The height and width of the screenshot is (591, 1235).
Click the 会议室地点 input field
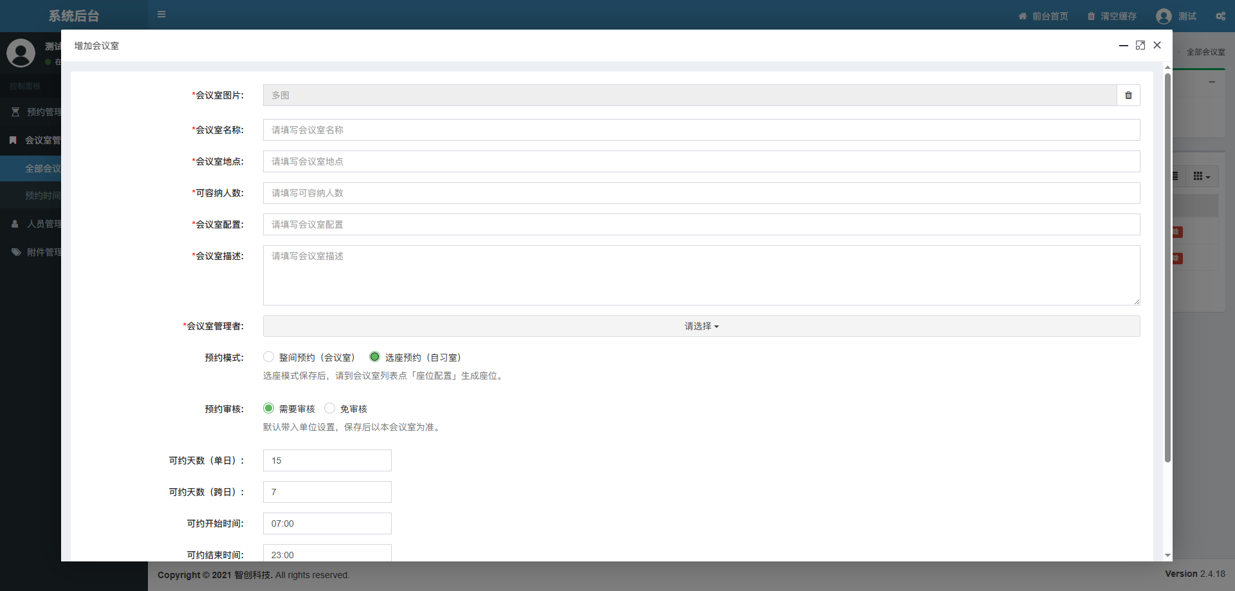tap(701, 161)
